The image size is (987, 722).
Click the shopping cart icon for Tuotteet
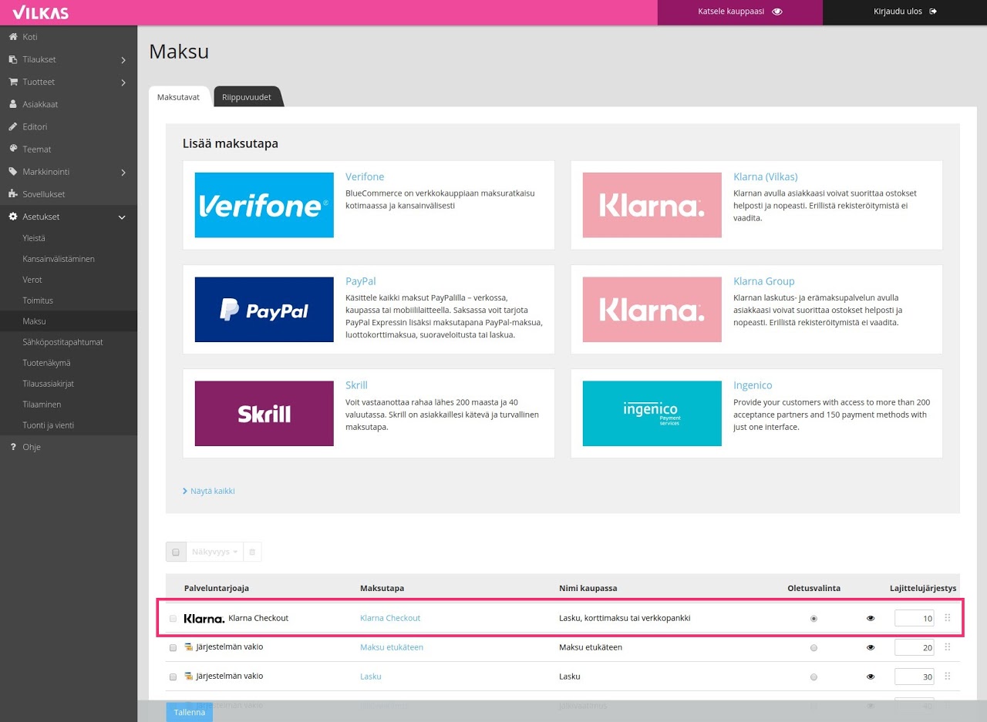point(13,82)
